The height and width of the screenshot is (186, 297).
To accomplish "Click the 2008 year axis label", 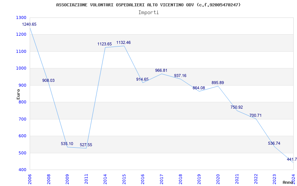I will pyautogui.click(x=49, y=179).
